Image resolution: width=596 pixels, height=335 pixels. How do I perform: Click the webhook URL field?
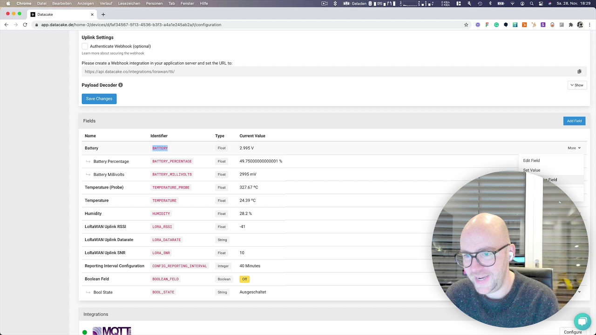tap(333, 72)
